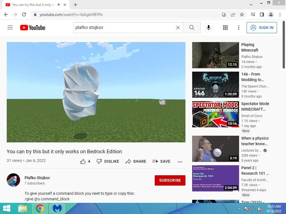This screenshot has height=214, width=286.
Task: Open Plafko Stojkov channel name link
Action: tap(37, 178)
